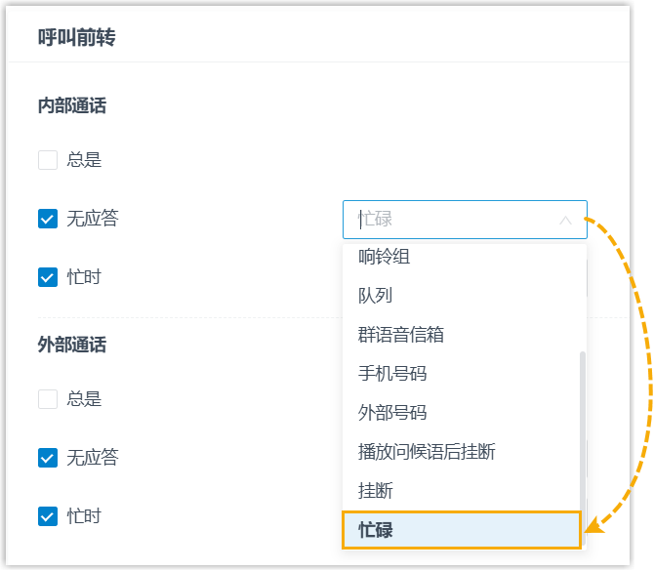Enable the 总是 checkbox under 外部通话
This screenshot has width=654, height=571.
(x=48, y=399)
